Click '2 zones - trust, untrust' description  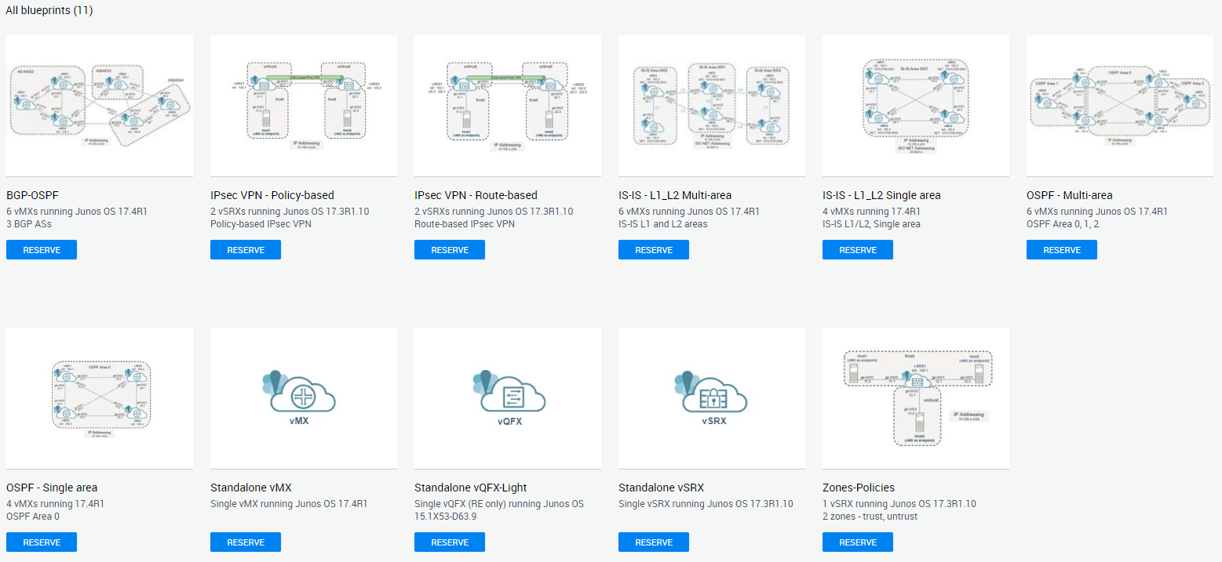(x=870, y=517)
